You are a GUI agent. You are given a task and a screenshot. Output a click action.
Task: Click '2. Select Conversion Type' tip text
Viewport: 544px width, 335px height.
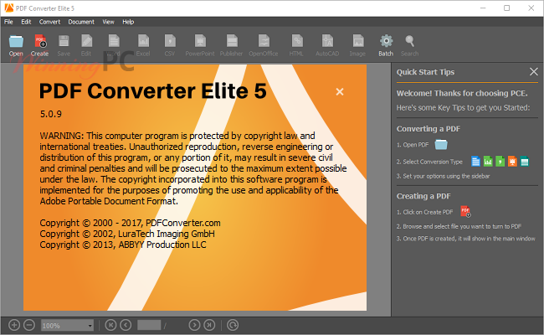[429, 162]
